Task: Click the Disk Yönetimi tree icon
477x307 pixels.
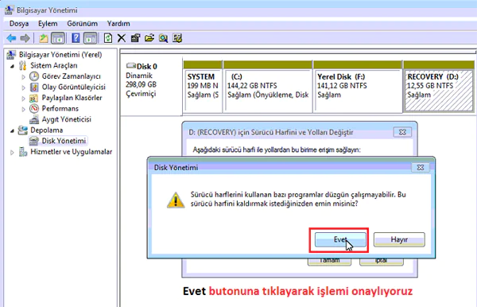Action: (33, 141)
